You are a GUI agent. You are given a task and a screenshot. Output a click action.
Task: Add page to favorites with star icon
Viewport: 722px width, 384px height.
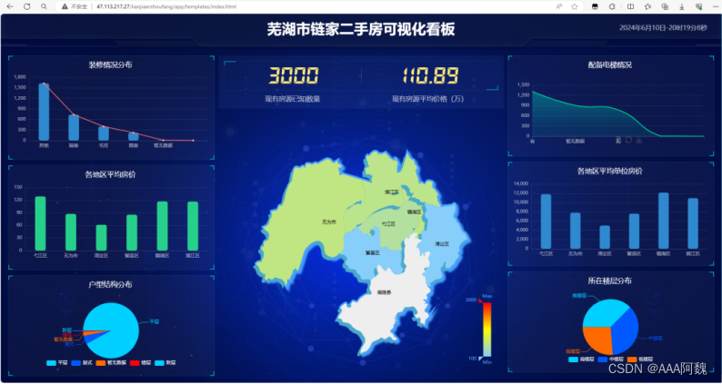pos(575,6)
